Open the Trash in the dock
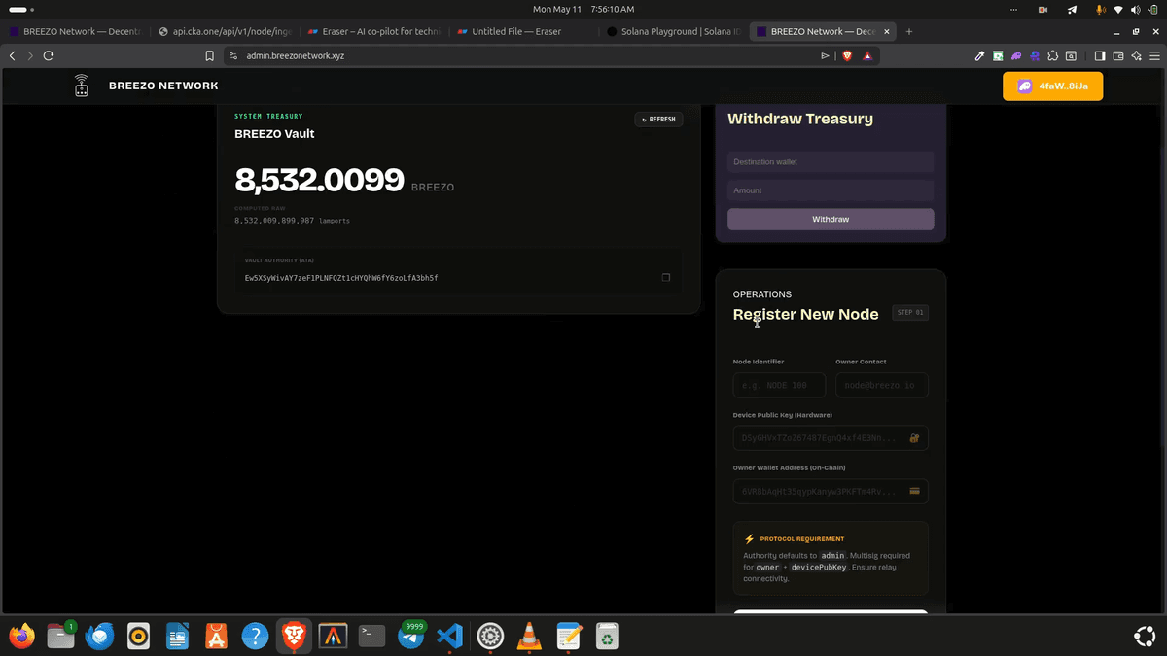1167x656 pixels. (607, 637)
